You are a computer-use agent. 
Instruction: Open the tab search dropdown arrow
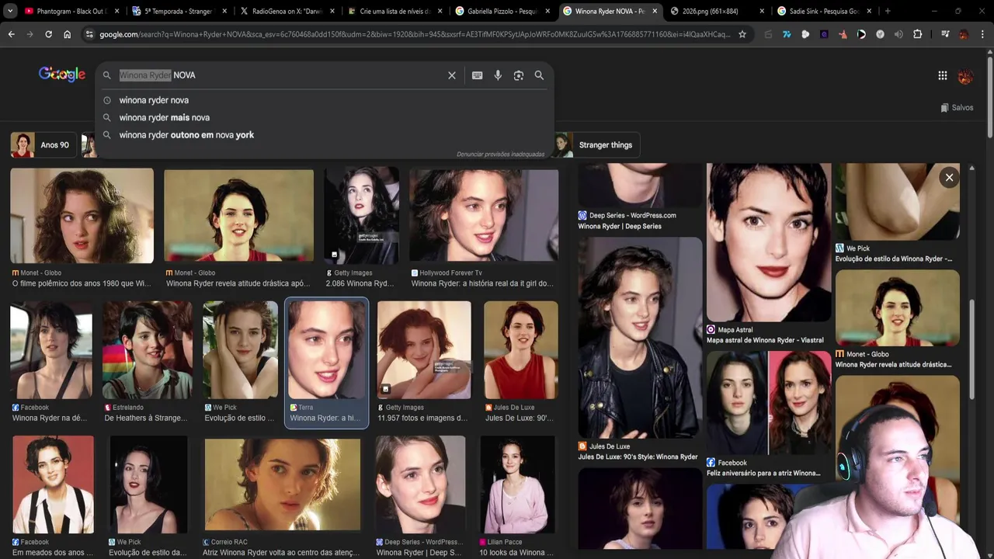10,12
